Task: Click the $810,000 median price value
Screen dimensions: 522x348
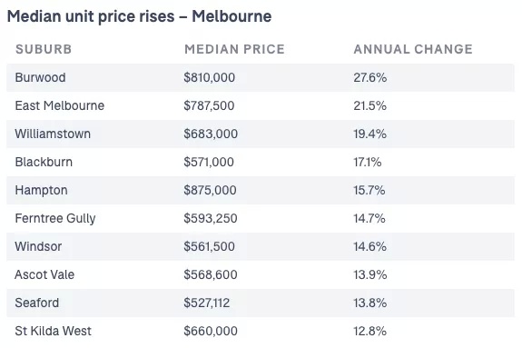Action: (x=210, y=77)
